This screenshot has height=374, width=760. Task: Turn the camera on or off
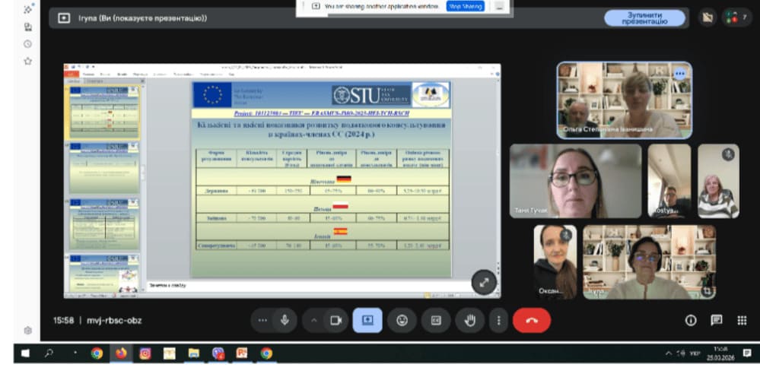click(x=334, y=321)
